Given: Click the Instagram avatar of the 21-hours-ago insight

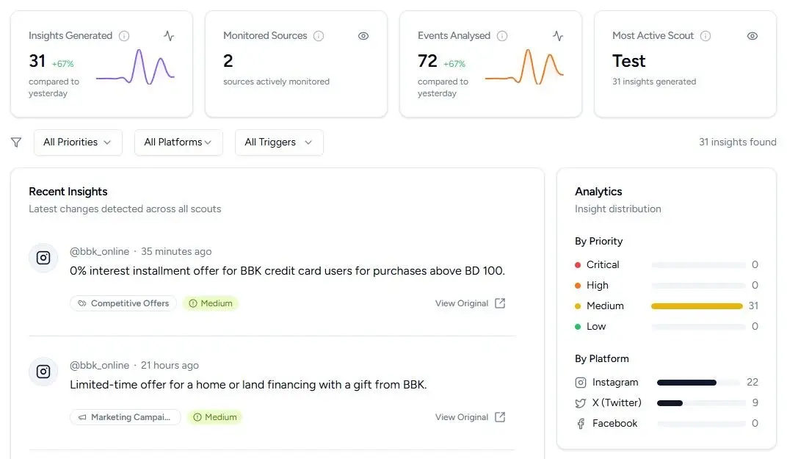Looking at the screenshot, I should (x=43, y=372).
